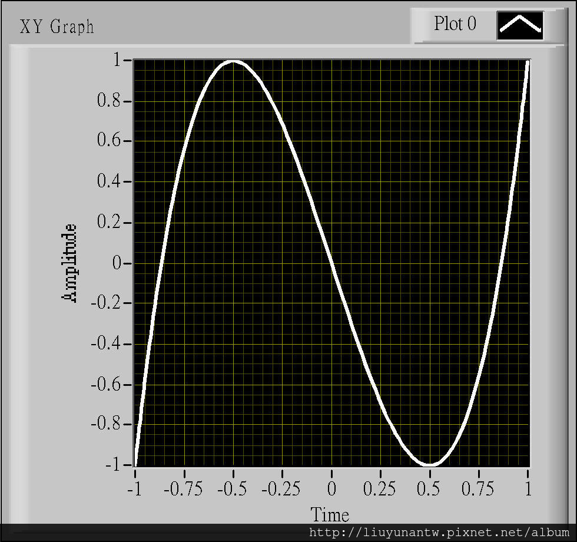Click the x-axis value 0.75
The image size is (577, 542).
coord(477,489)
